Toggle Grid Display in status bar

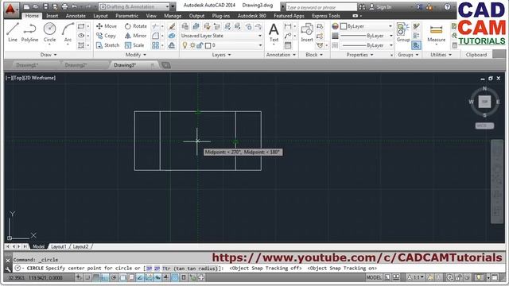point(96,277)
